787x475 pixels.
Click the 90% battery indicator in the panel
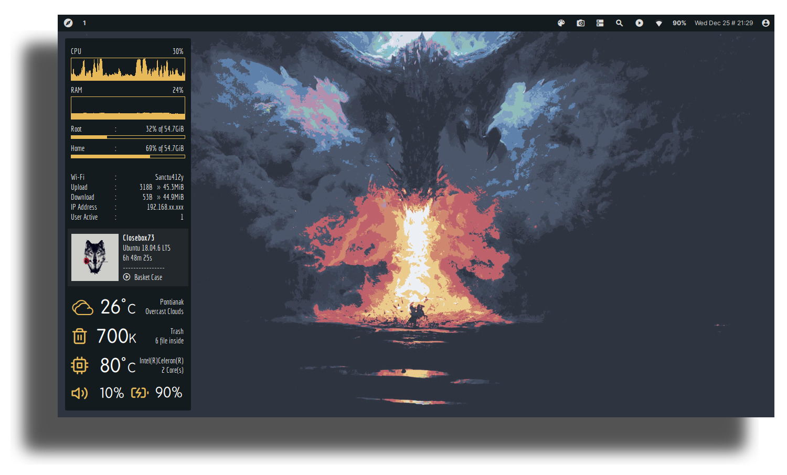click(x=679, y=23)
